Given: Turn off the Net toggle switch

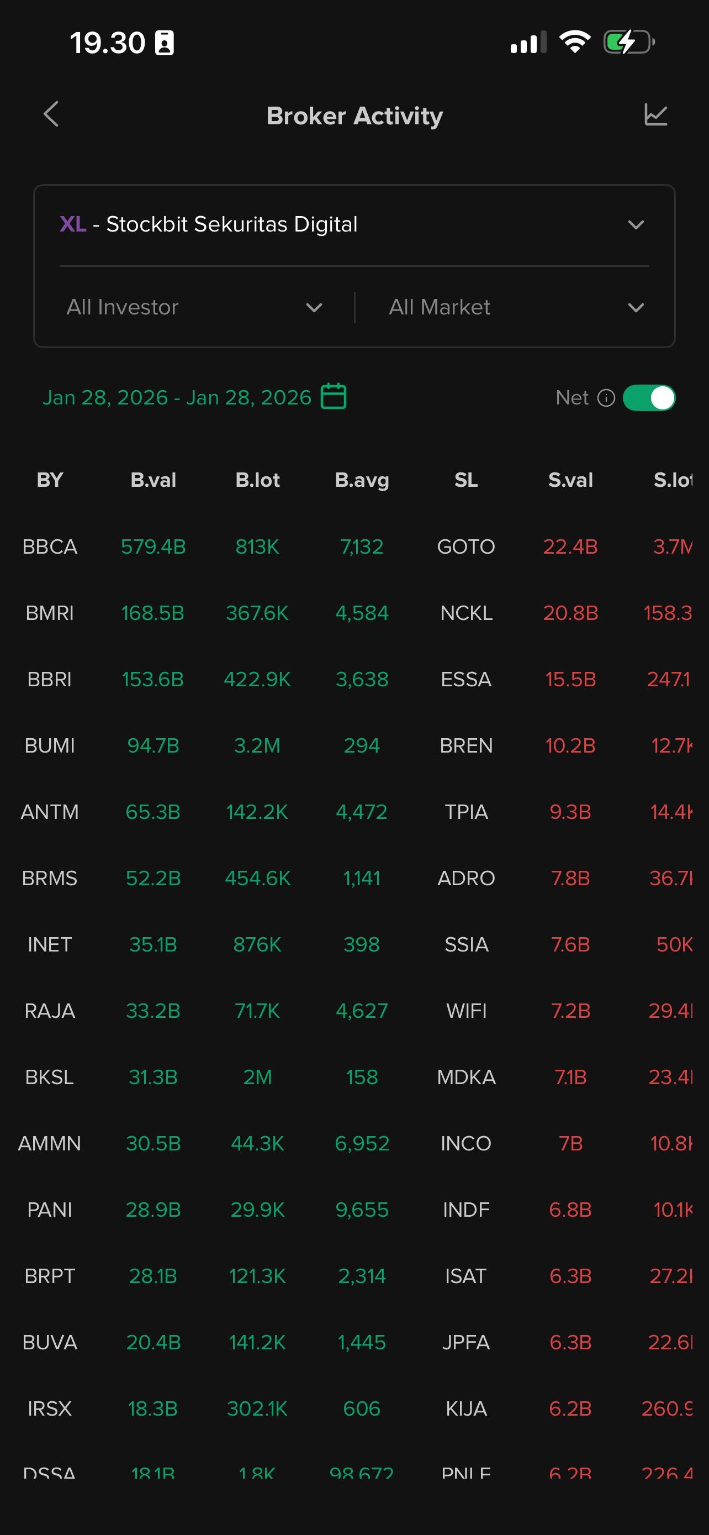Looking at the screenshot, I should [649, 398].
